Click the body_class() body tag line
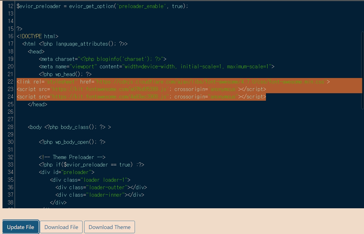This screenshot has height=234, width=364. [x=69, y=127]
